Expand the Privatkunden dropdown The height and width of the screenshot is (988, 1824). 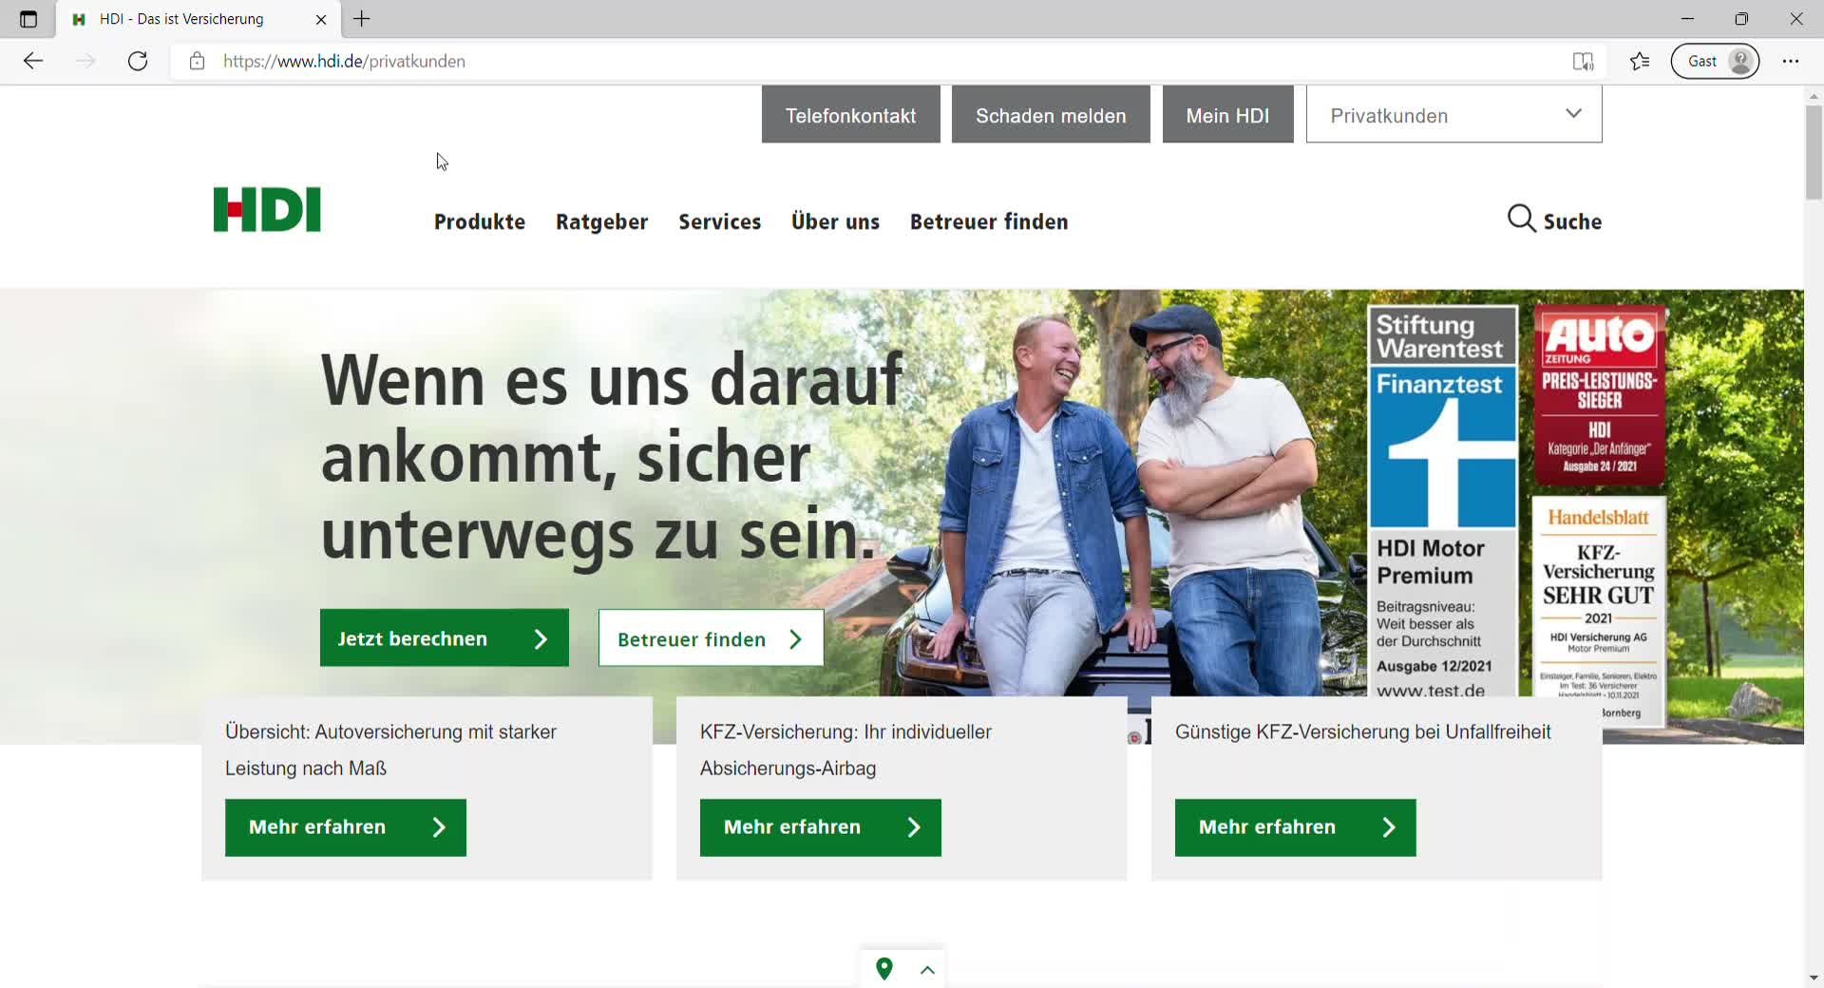point(1453,115)
